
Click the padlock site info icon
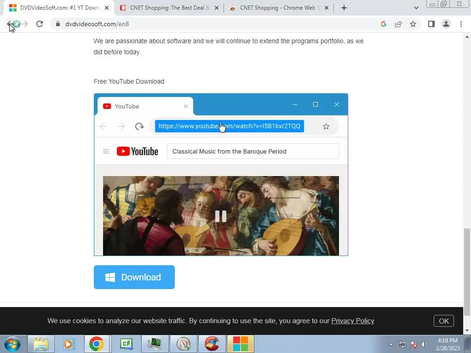tap(58, 24)
